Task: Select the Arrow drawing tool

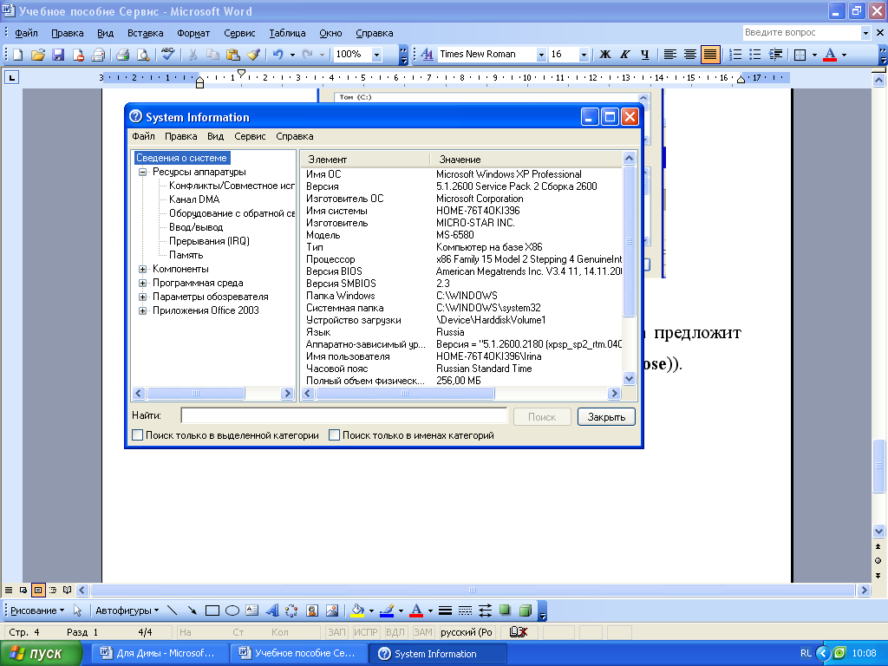Action: click(192, 610)
